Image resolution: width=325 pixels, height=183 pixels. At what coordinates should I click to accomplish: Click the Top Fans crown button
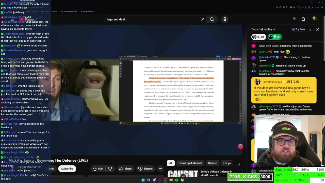click(x=298, y=29)
